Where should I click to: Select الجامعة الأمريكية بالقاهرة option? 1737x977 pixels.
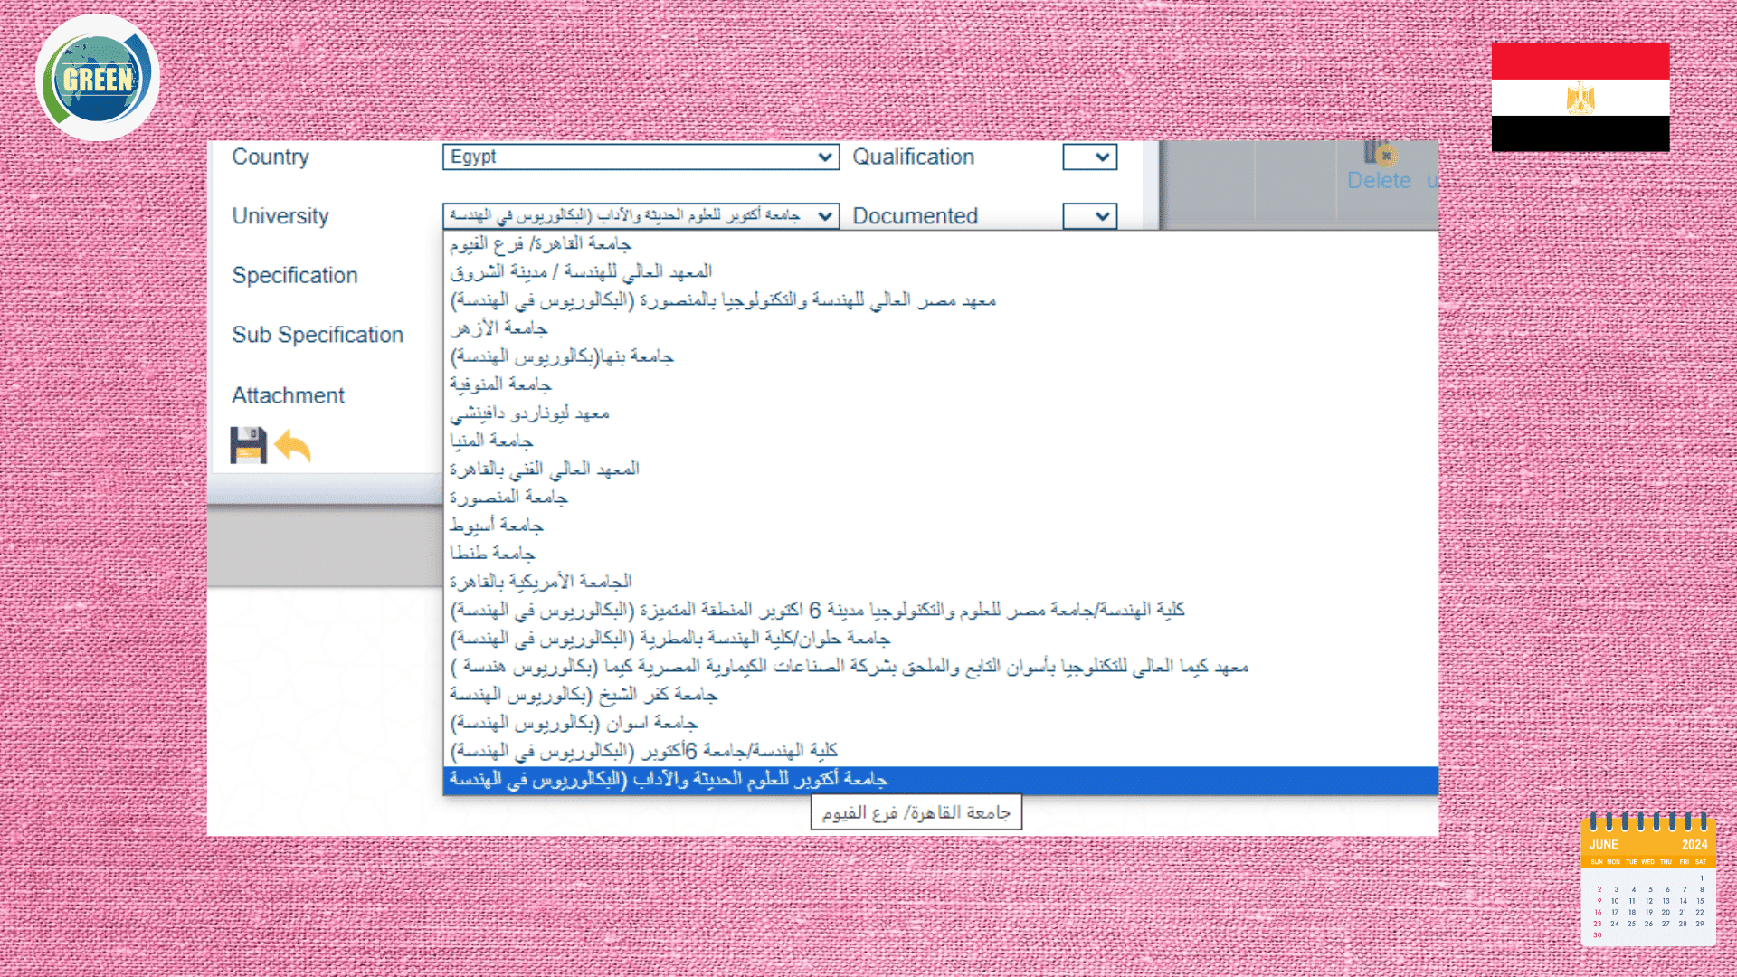(x=541, y=581)
